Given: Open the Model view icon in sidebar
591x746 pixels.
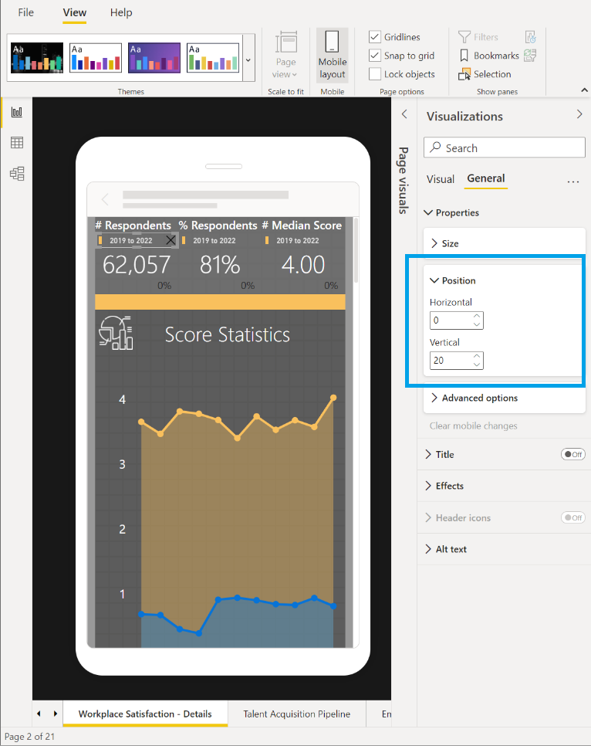Looking at the screenshot, I should coord(16,173).
